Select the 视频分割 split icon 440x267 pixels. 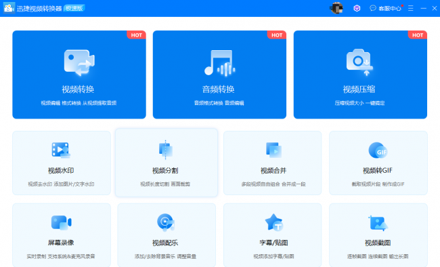tap(166, 150)
